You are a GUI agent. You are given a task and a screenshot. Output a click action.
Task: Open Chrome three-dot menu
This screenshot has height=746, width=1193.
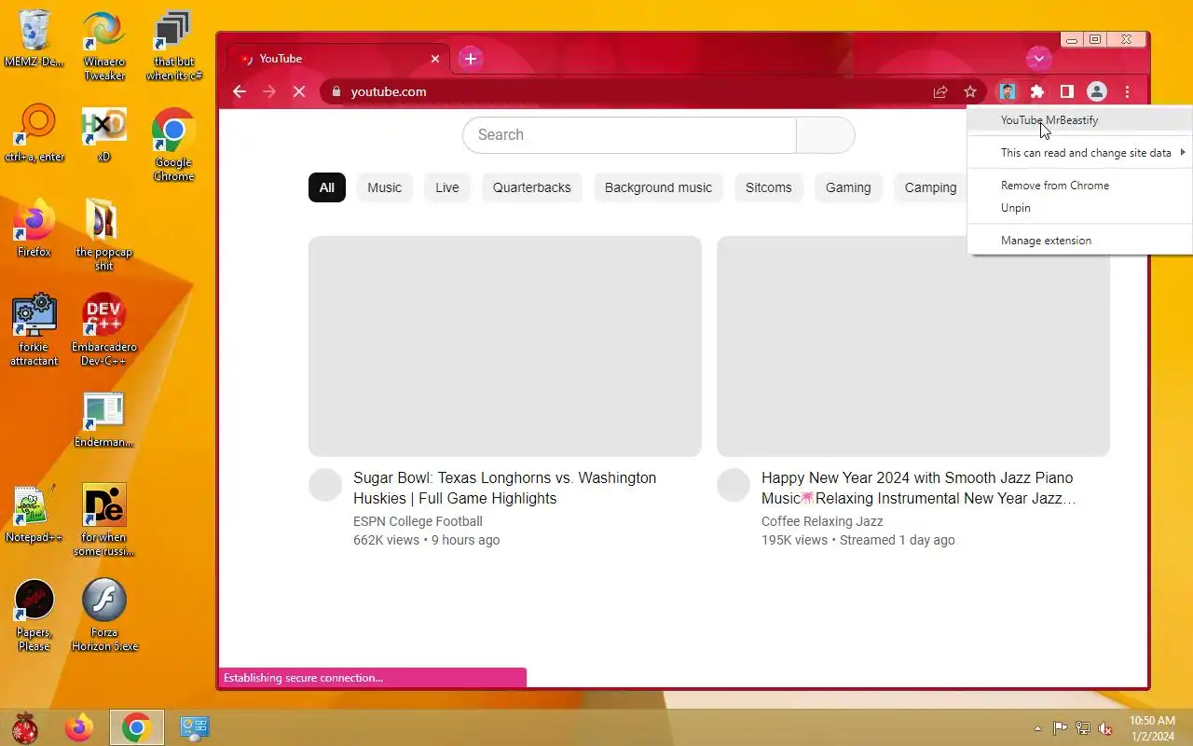click(x=1128, y=91)
